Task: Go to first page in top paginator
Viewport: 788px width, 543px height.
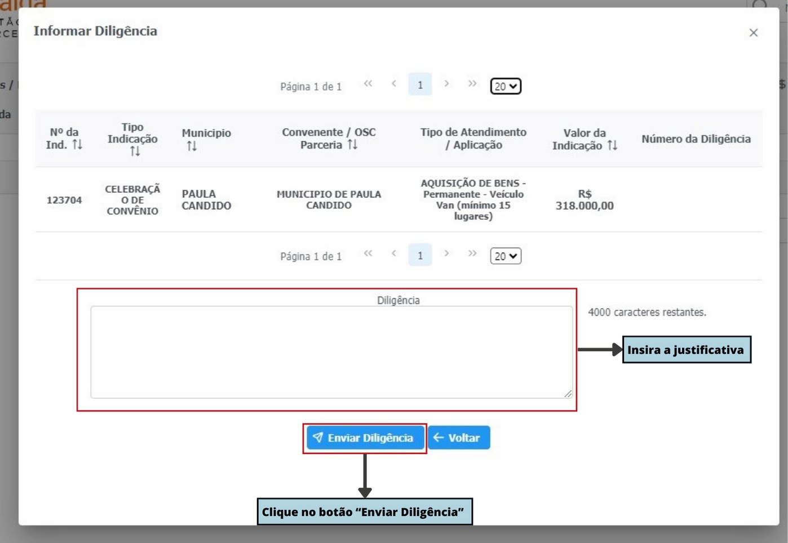Action: (368, 84)
